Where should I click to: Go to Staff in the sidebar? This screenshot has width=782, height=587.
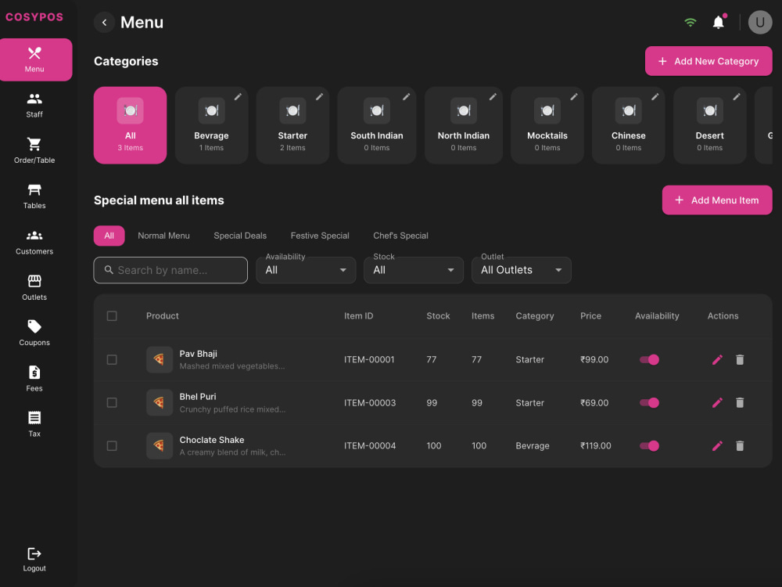pos(34,106)
